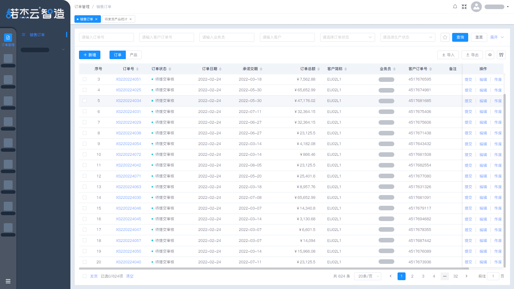Click the user avatar icon
514x289 pixels.
click(476, 7)
